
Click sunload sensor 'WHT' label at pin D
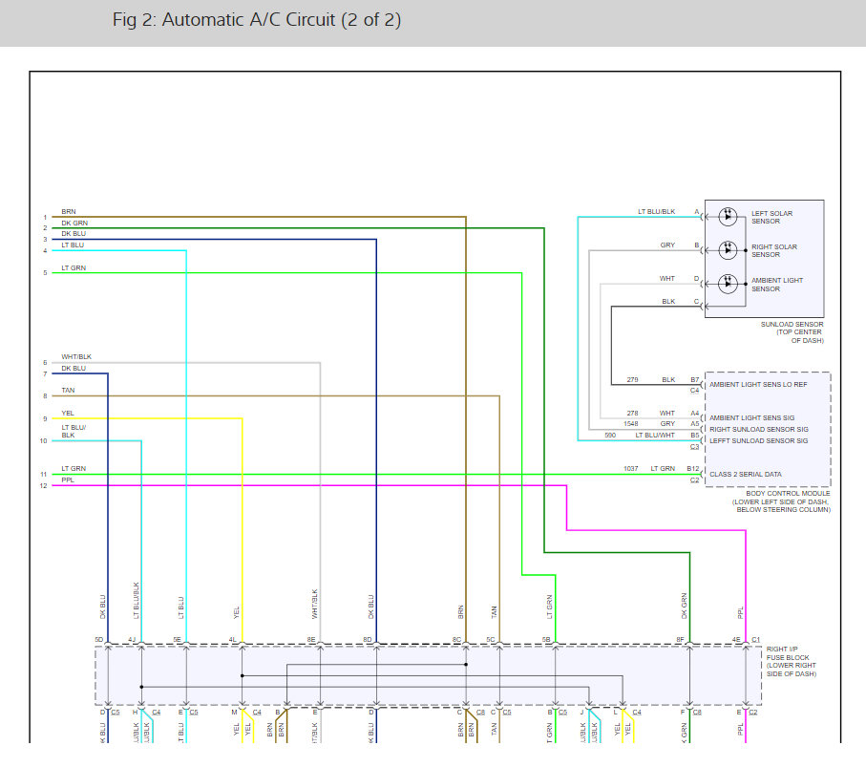click(667, 279)
